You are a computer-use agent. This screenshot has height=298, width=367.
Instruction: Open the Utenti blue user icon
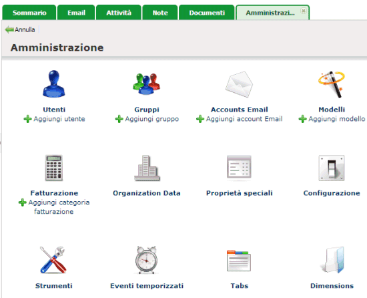point(54,84)
